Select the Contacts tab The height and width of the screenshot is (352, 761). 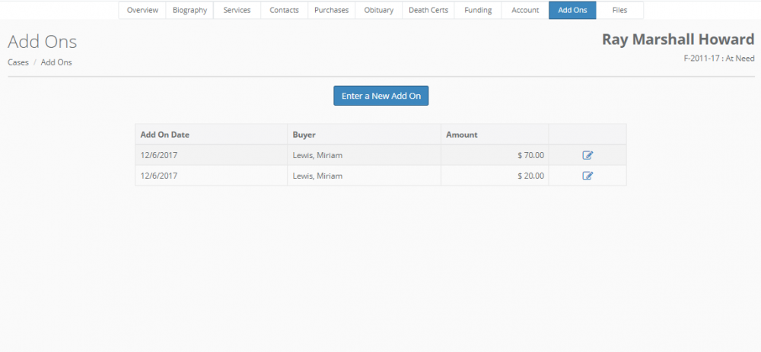coord(284,10)
